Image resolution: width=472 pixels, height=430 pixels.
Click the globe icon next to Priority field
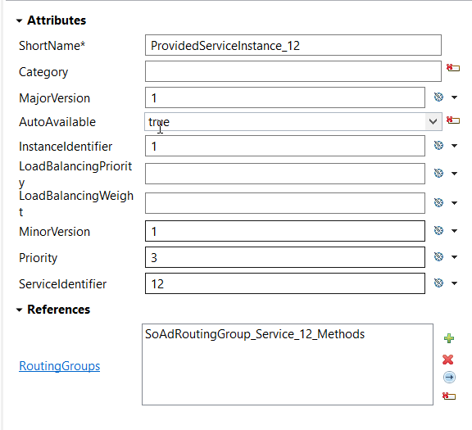click(438, 256)
